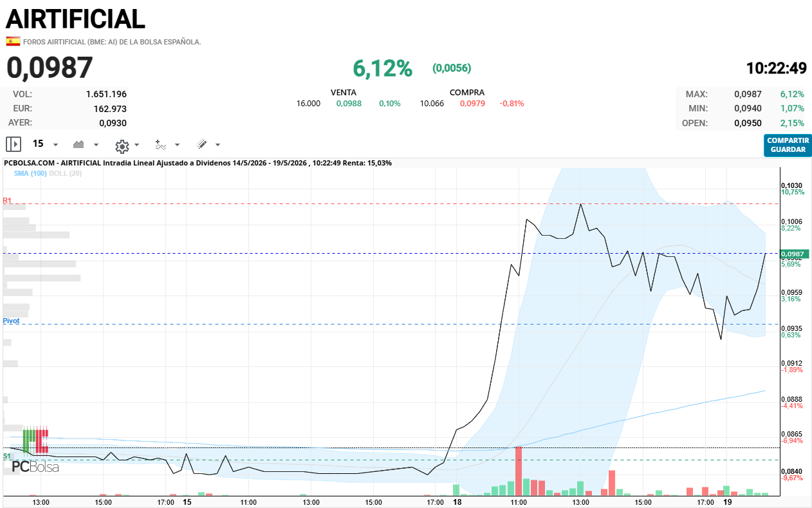This screenshot has height=508, width=812.
Task: Click the date marker 18 on time axis
Action: coord(457,502)
